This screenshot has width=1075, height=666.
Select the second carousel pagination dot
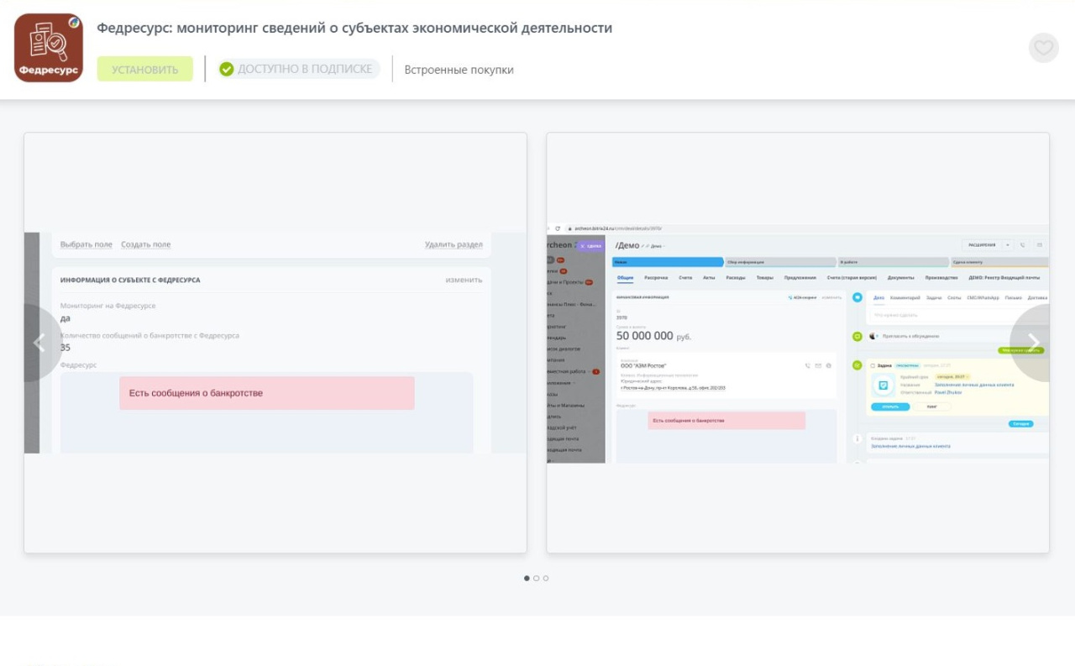(x=537, y=578)
